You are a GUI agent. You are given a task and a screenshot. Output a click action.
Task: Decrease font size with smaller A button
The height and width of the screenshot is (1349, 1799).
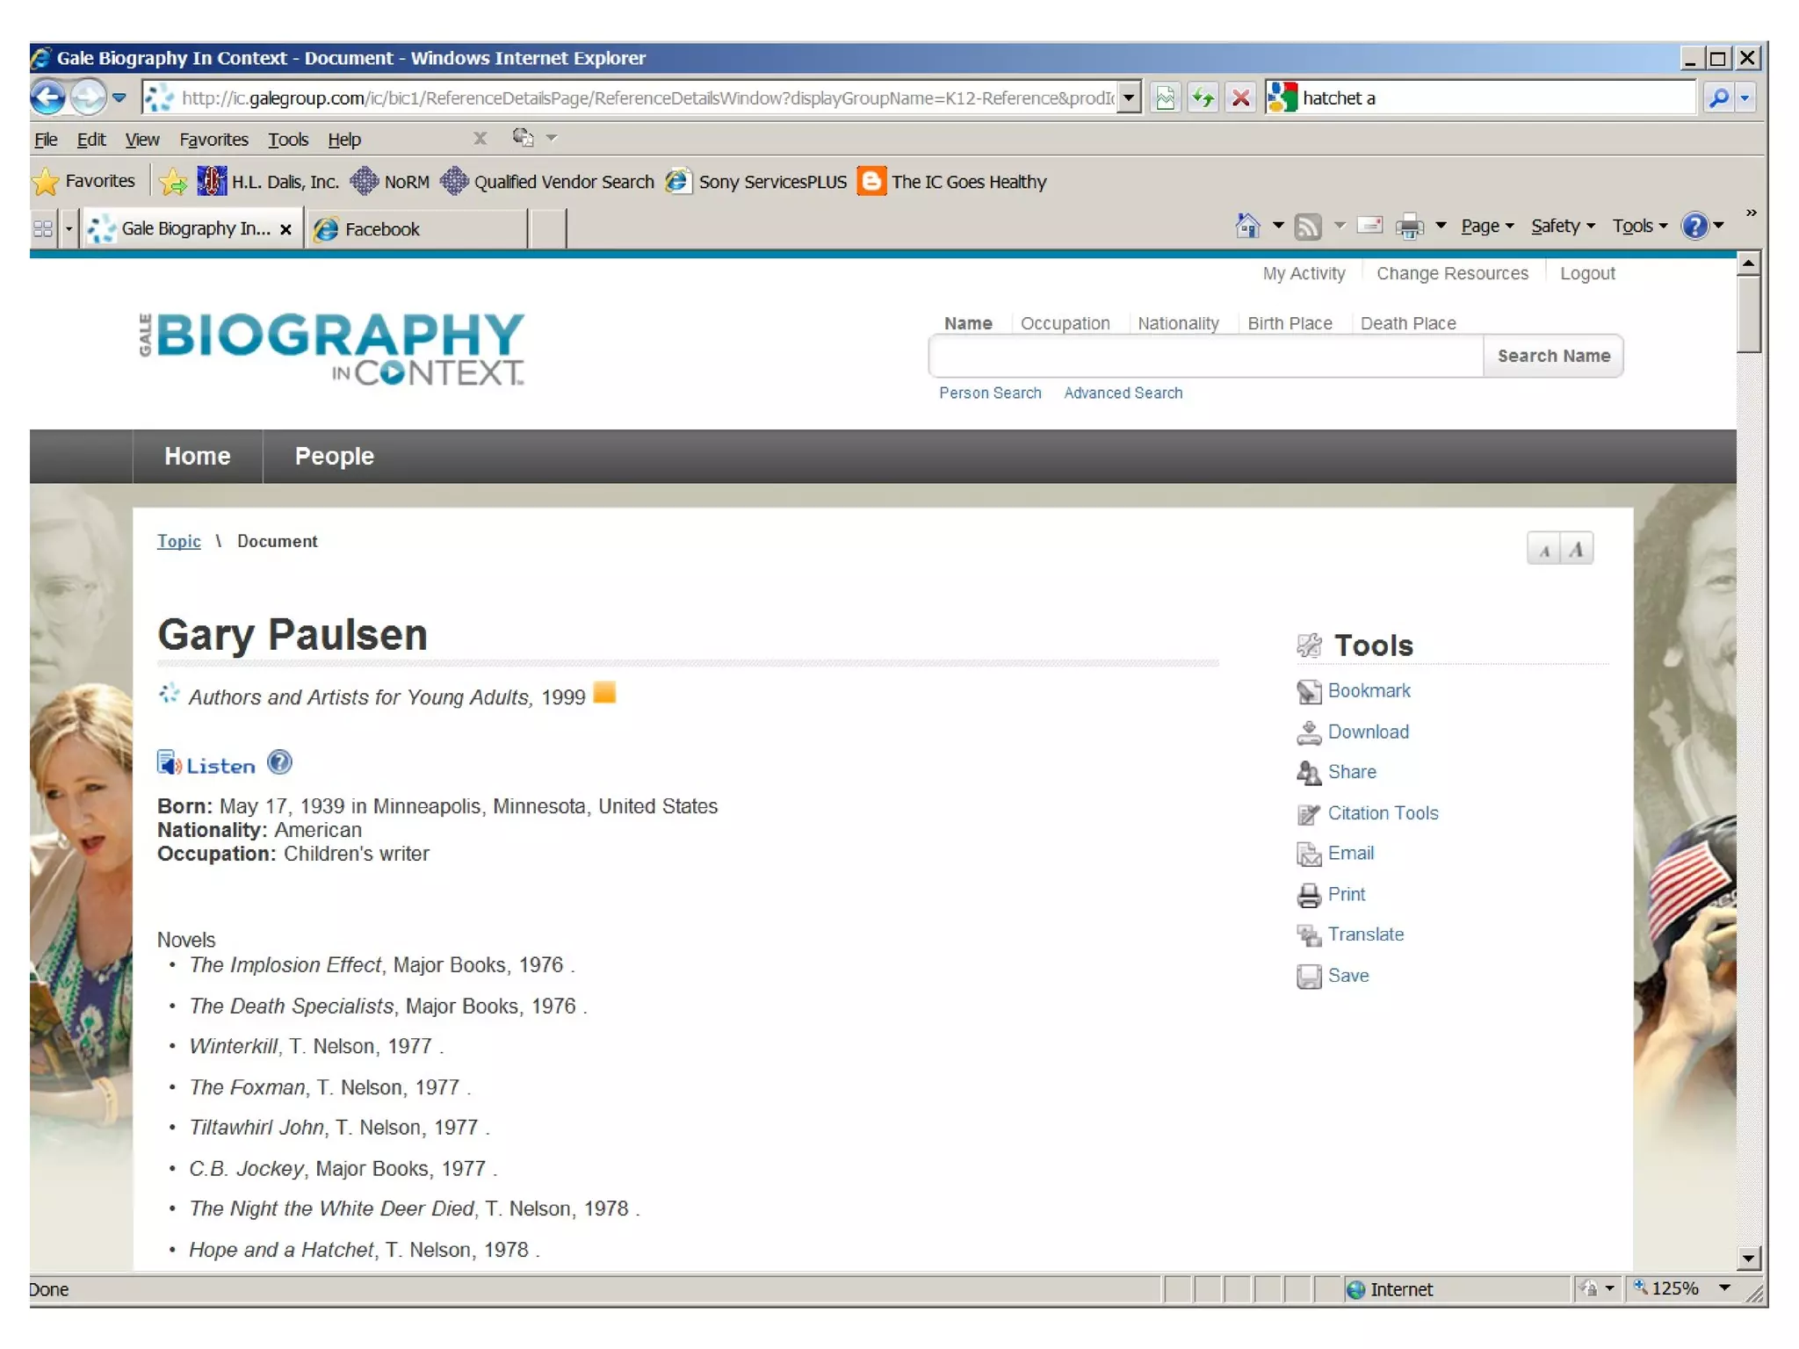click(x=1543, y=550)
